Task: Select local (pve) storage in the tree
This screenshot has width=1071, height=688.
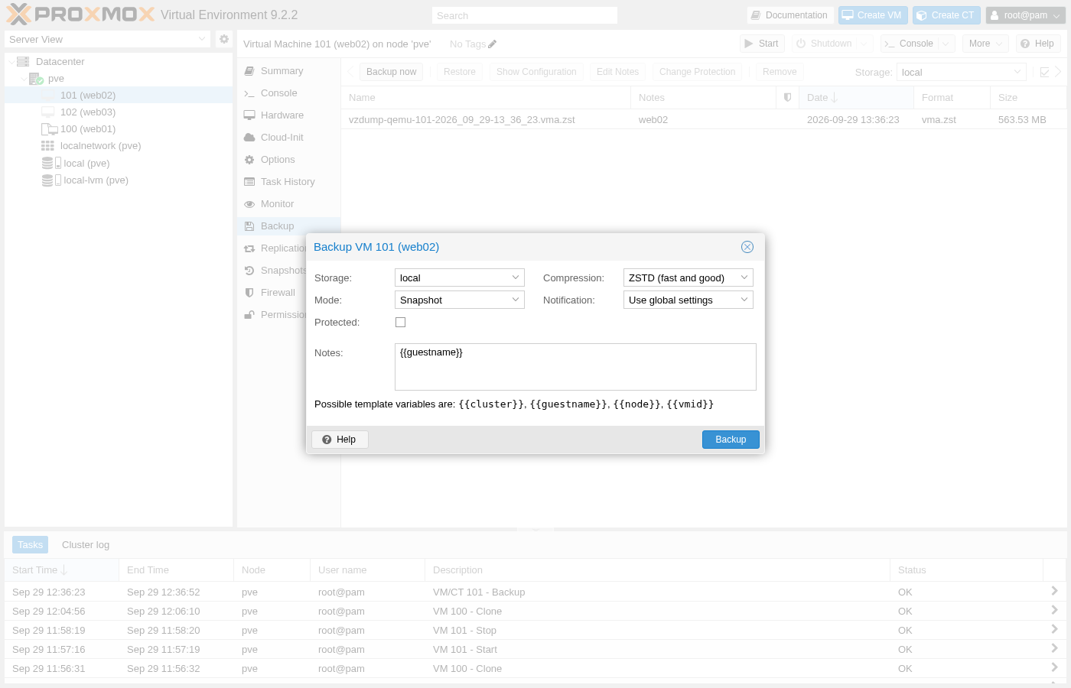Action: [x=86, y=164]
